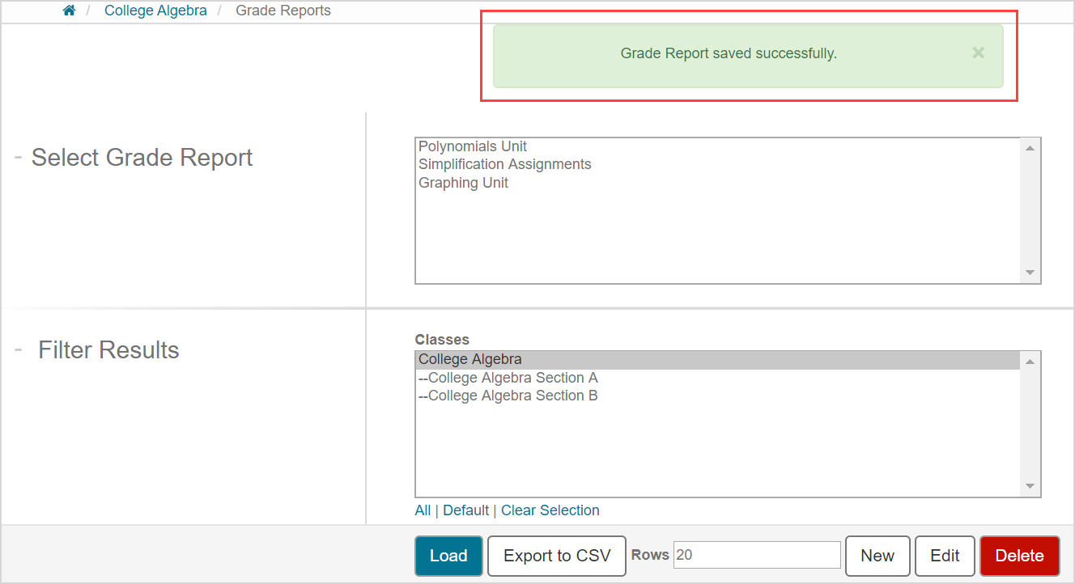Click the Default selection link
This screenshot has width=1075, height=584.
point(465,510)
